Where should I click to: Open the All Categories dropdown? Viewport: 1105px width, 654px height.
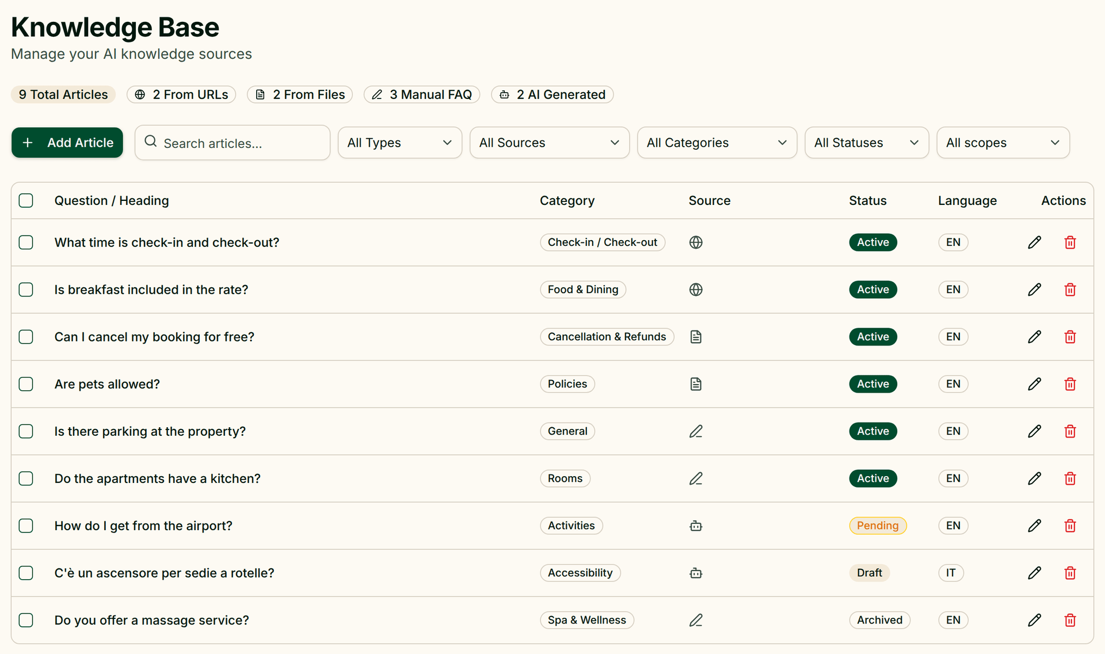(717, 143)
